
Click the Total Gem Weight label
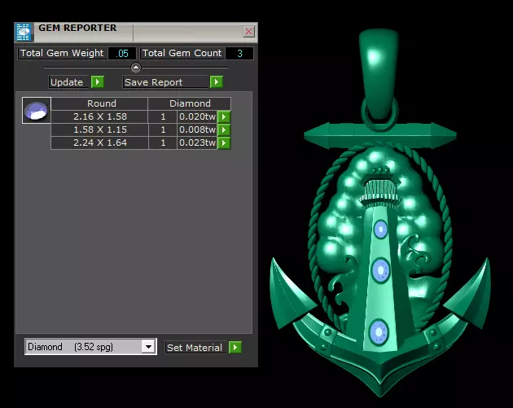click(62, 53)
